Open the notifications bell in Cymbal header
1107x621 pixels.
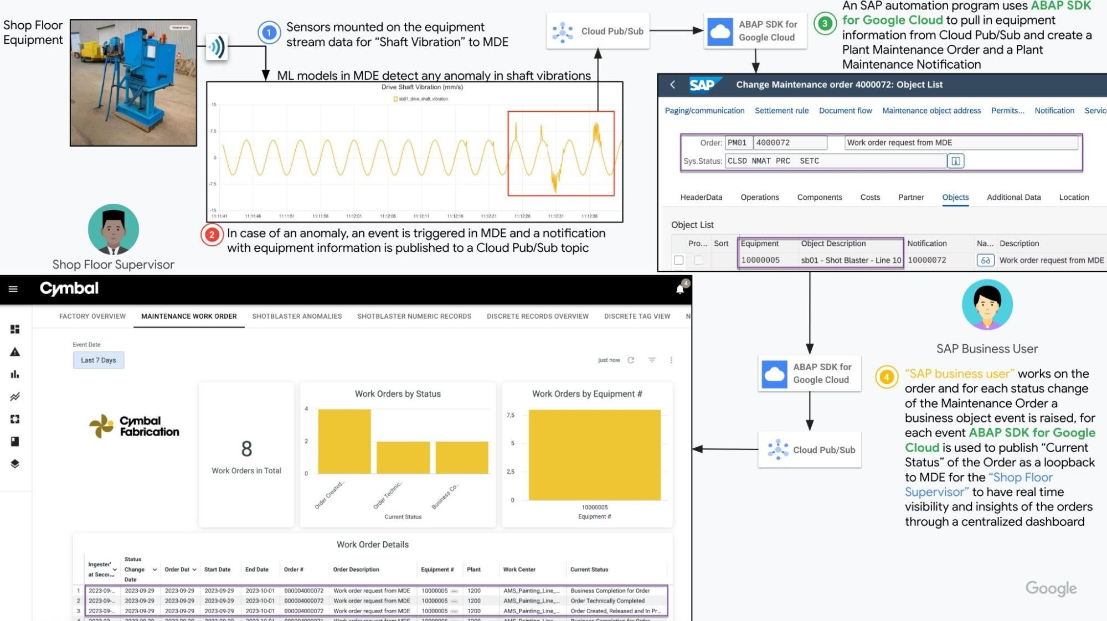(680, 289)
